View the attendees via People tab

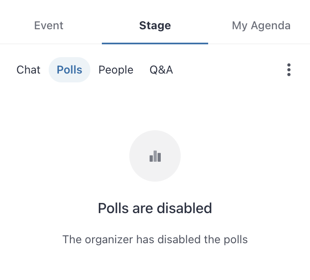pyautogui.click(x=116, y=70)
